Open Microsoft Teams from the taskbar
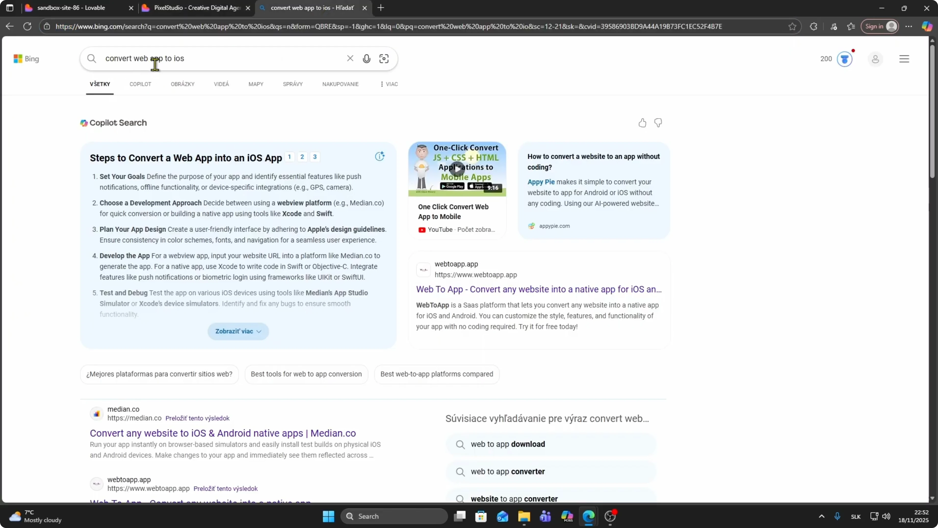 (x=545, y=516)
